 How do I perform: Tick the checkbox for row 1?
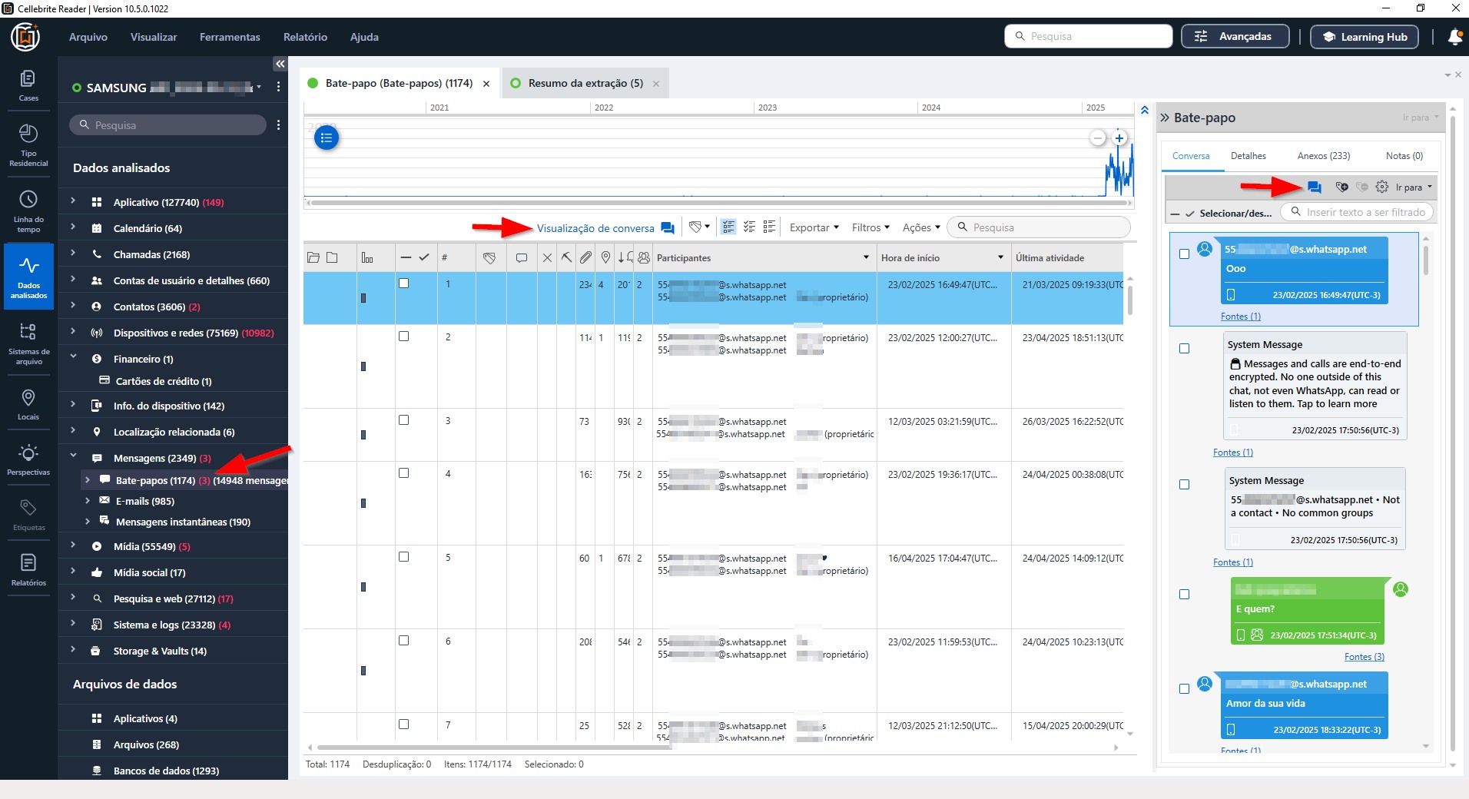(403, 283)
